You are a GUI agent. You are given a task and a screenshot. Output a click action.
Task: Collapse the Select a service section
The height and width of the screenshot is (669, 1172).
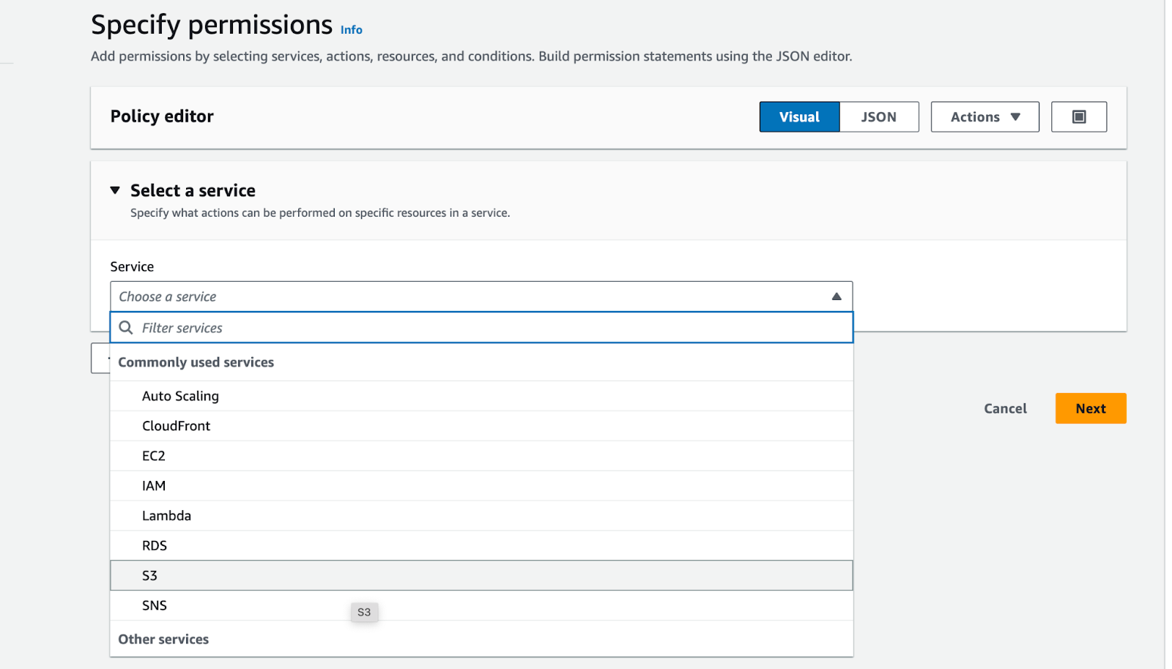click(x=115, y=190)
